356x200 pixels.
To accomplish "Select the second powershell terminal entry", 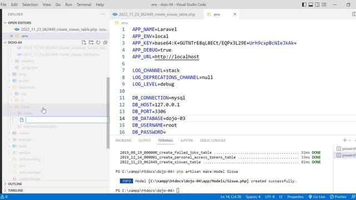I will coord(346,155).
